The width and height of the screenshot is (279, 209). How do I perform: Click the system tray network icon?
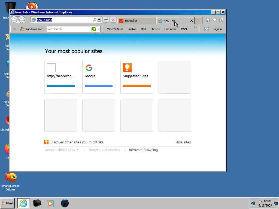253,203
